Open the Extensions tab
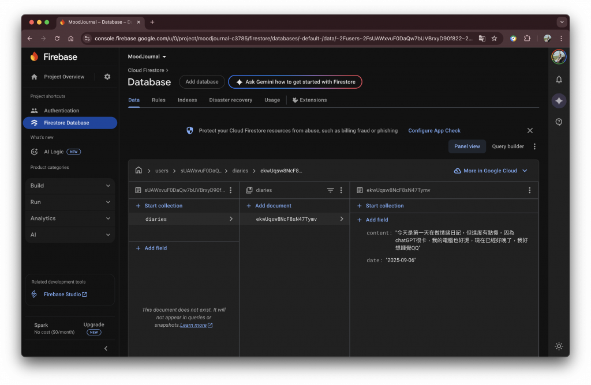The image size is (591, 385). [309, 100]
